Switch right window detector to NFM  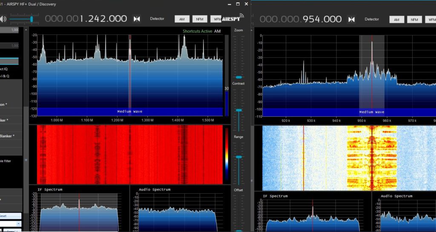pos(414,20)
